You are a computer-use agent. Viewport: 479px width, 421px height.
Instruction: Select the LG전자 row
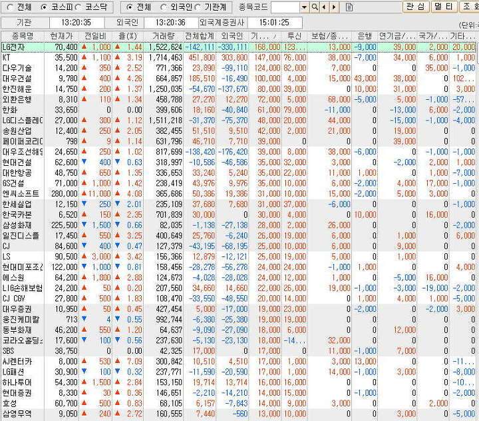point(239,47)
